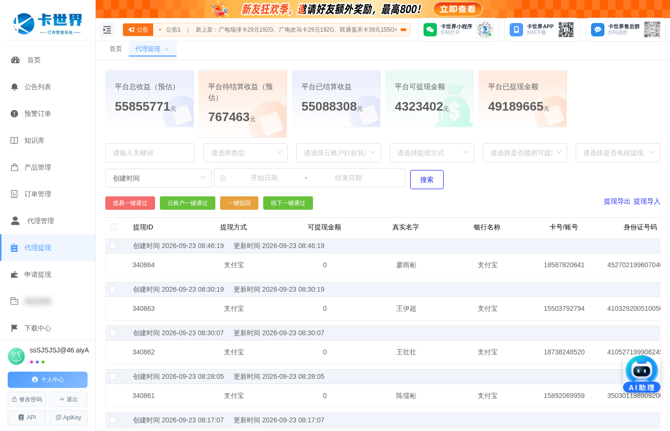Close the 代理提现 tab with its x
670x431 pixels.
pos(167,49)
